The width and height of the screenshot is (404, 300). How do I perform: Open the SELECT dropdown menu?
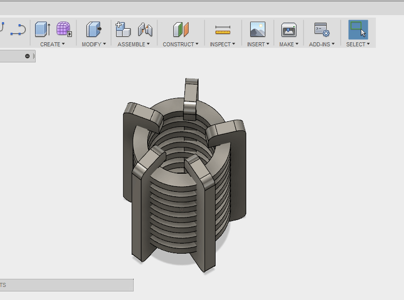click(358, 44)
